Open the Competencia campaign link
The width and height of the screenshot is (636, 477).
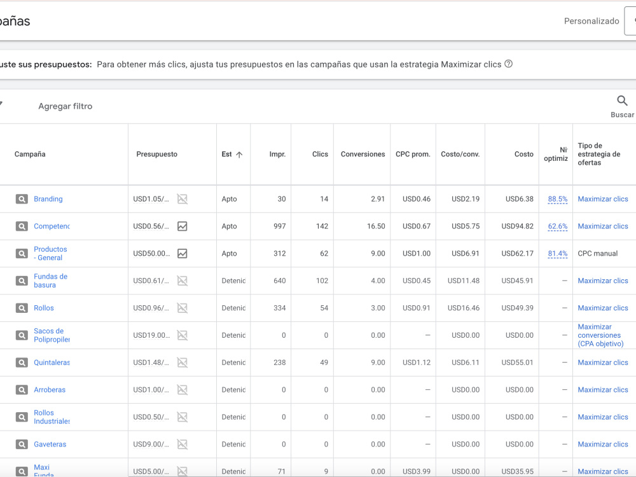pyautogui.click(x=52, y=226)
